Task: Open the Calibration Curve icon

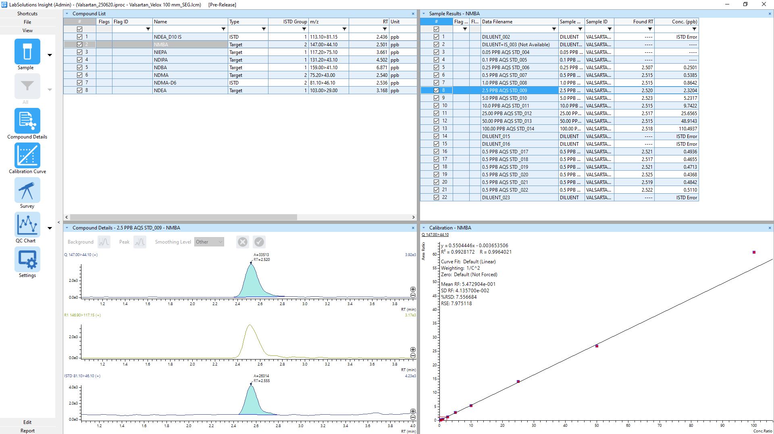Action: pos(27,155)
